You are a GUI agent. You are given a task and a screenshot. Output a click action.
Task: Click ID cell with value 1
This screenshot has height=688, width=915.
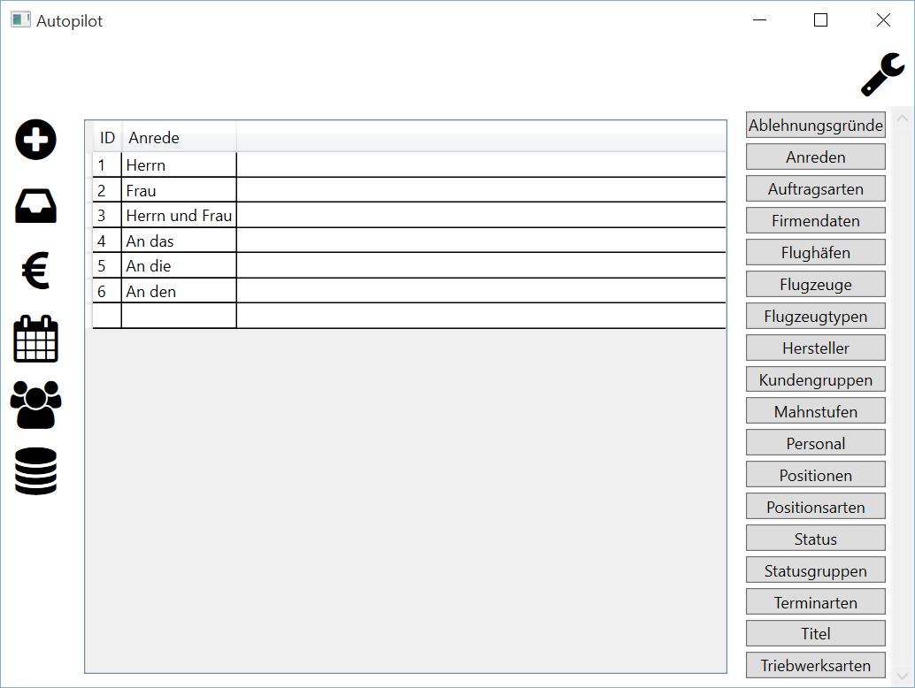click(x=107, y=165)
